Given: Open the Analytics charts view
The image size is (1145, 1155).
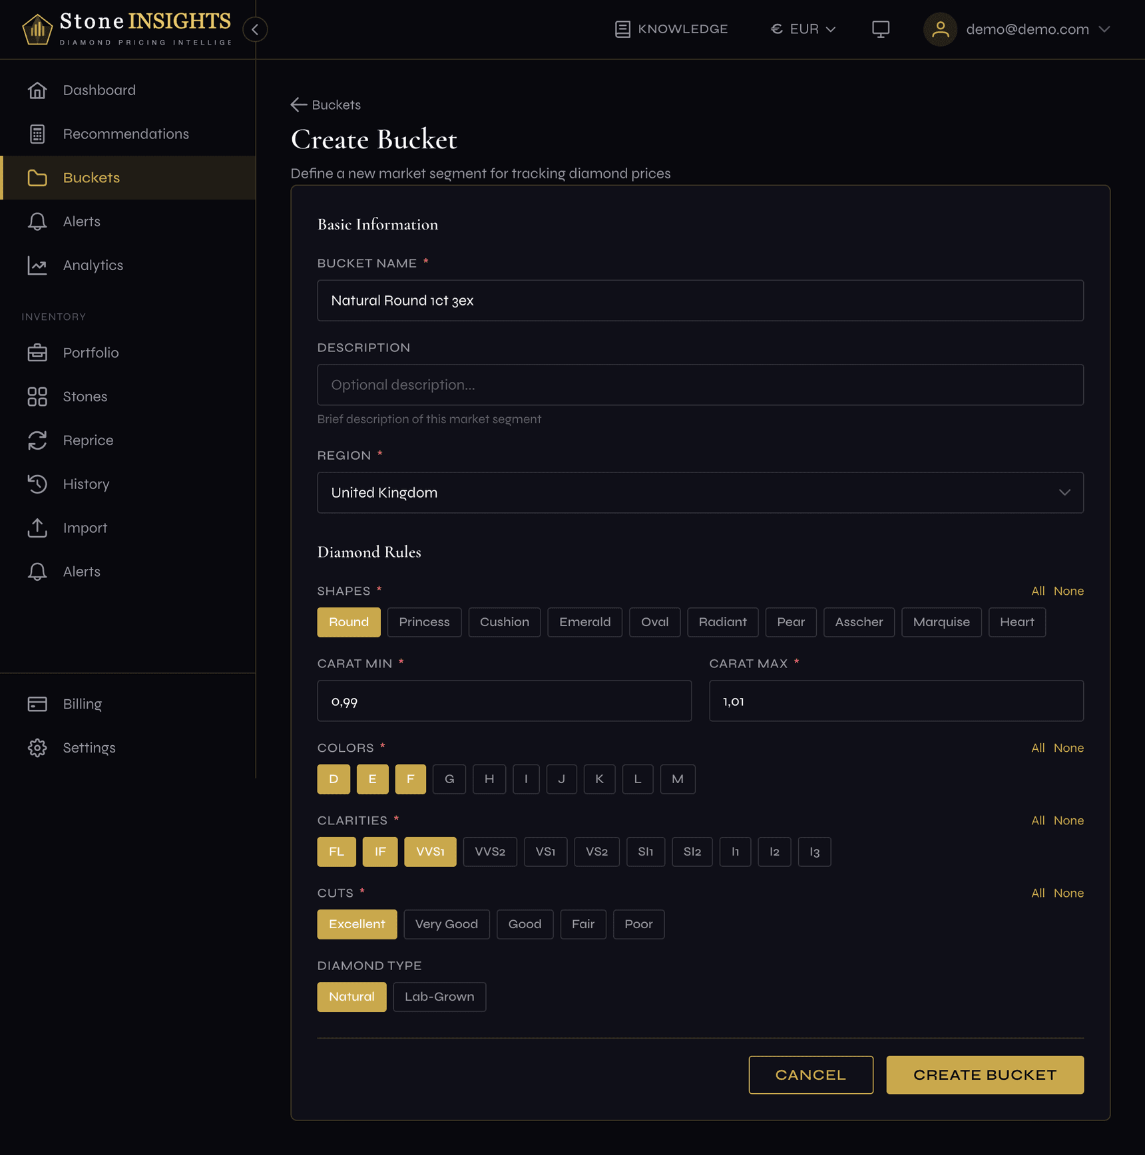Looking at the screenshot, I should [93, 265].
